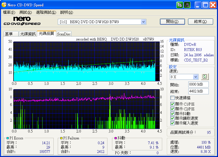Toggle the 顯示抖動 checkbox
This screenshot has width=218, height=157.
point(172,114)
